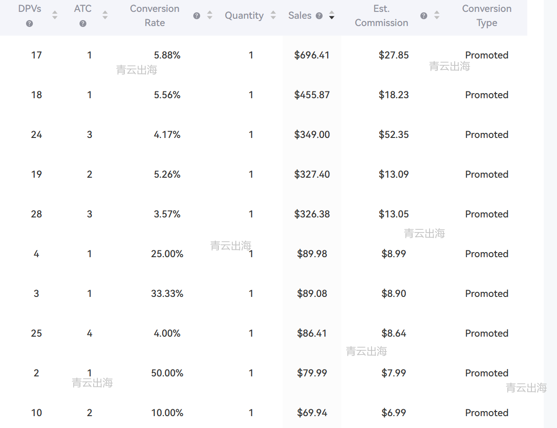557x428 pixels.
Task: Click the Est. Commission help icon
Action: coord(424,16)
